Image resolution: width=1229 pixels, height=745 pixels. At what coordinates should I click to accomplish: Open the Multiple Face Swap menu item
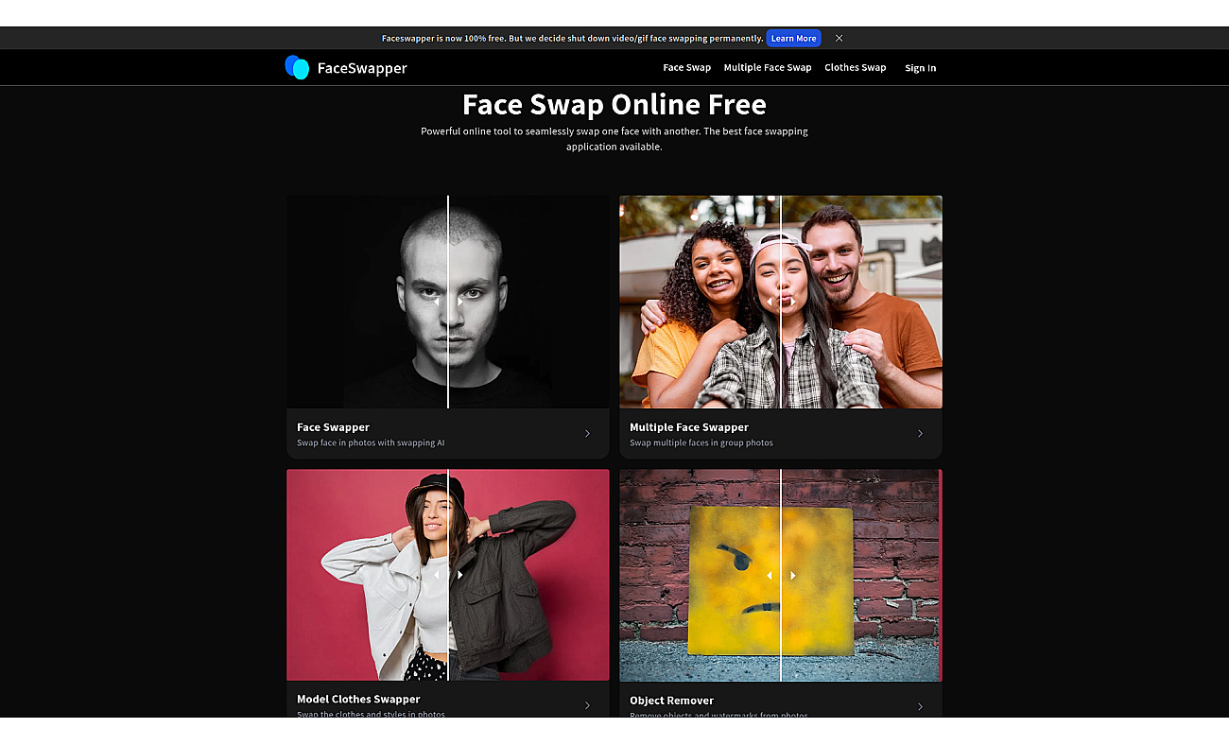click(768, 68)
